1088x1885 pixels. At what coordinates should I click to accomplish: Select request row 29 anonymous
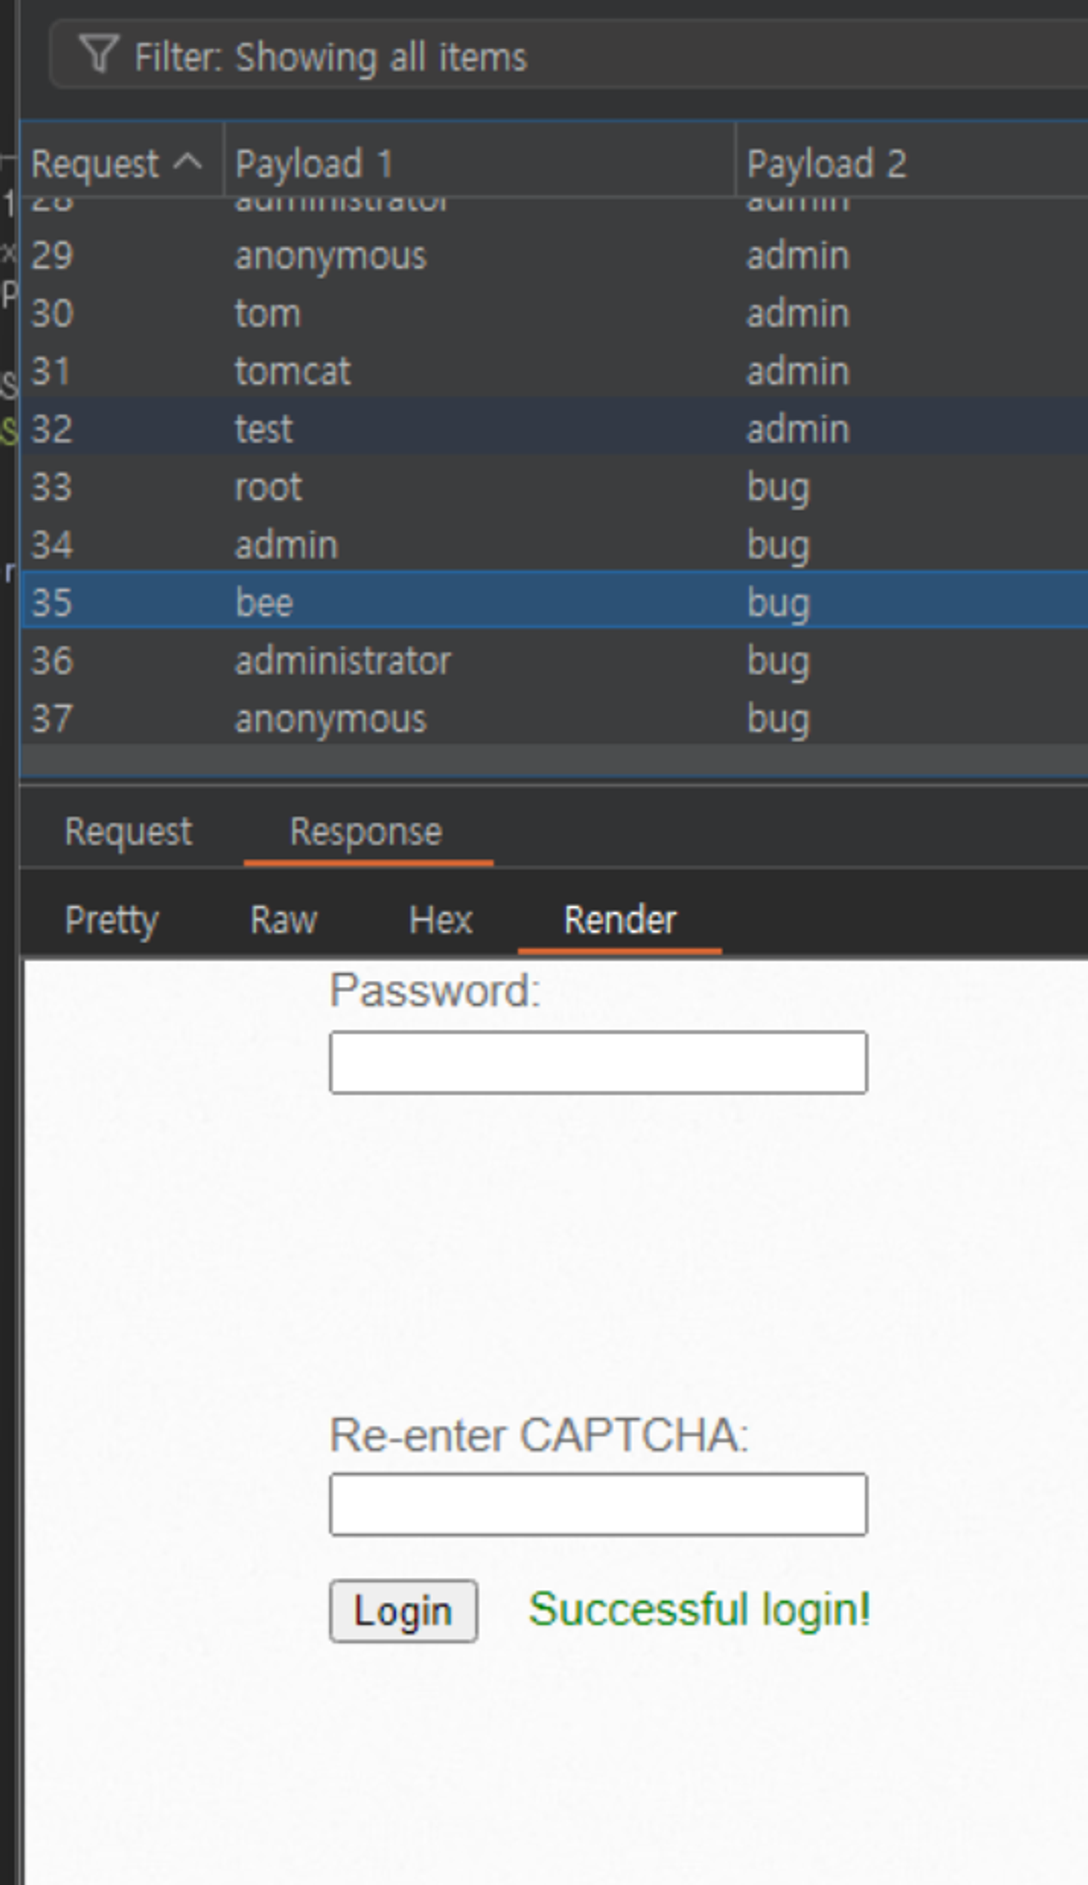click(x=554, y=256)
